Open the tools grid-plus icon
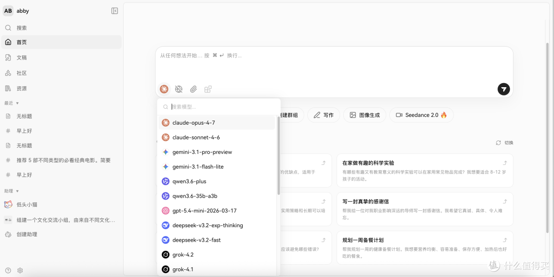This screenshot has width=554, height=277. click(x=208, y=89)
